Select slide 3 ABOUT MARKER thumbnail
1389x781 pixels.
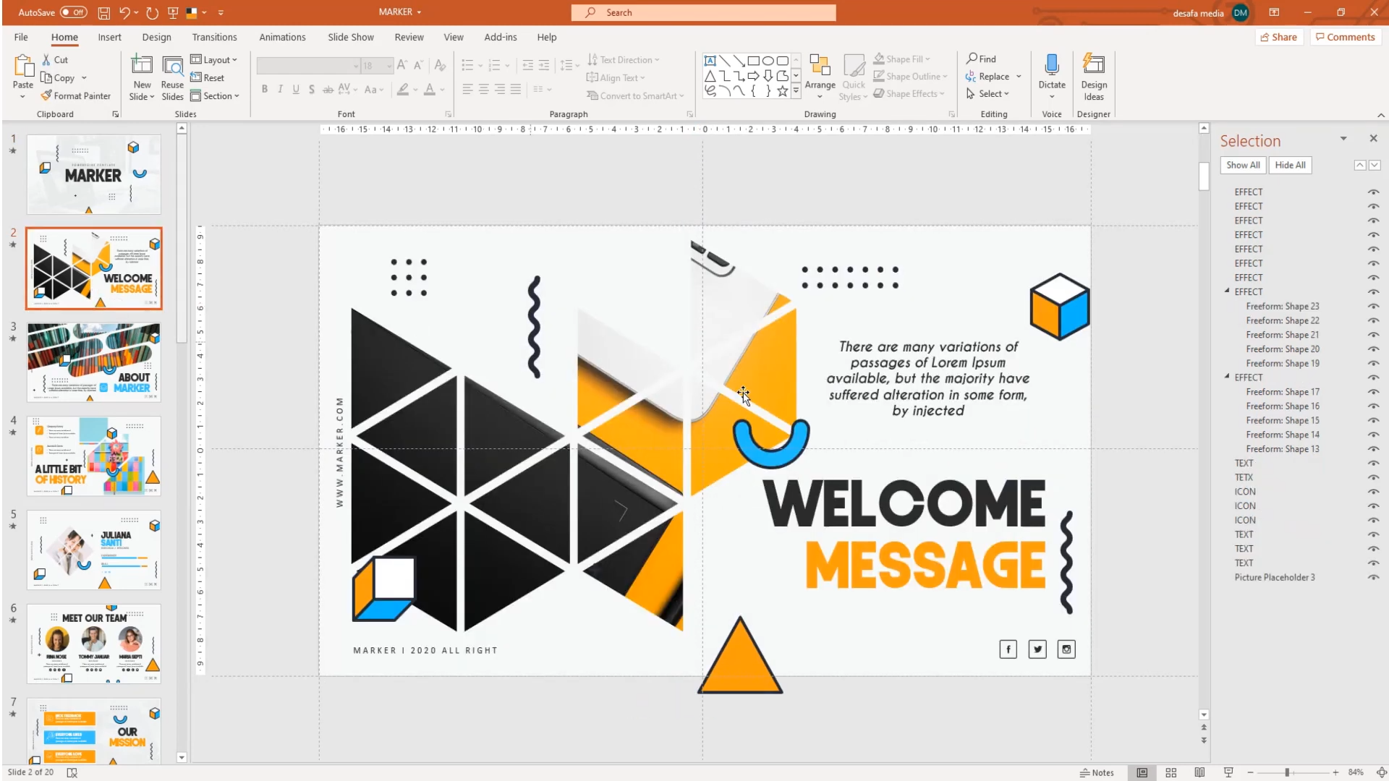tap(94, 362)
